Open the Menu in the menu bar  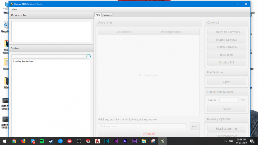tap(14, 10)
